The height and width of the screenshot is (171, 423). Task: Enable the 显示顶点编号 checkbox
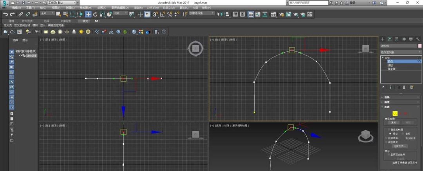389,155
